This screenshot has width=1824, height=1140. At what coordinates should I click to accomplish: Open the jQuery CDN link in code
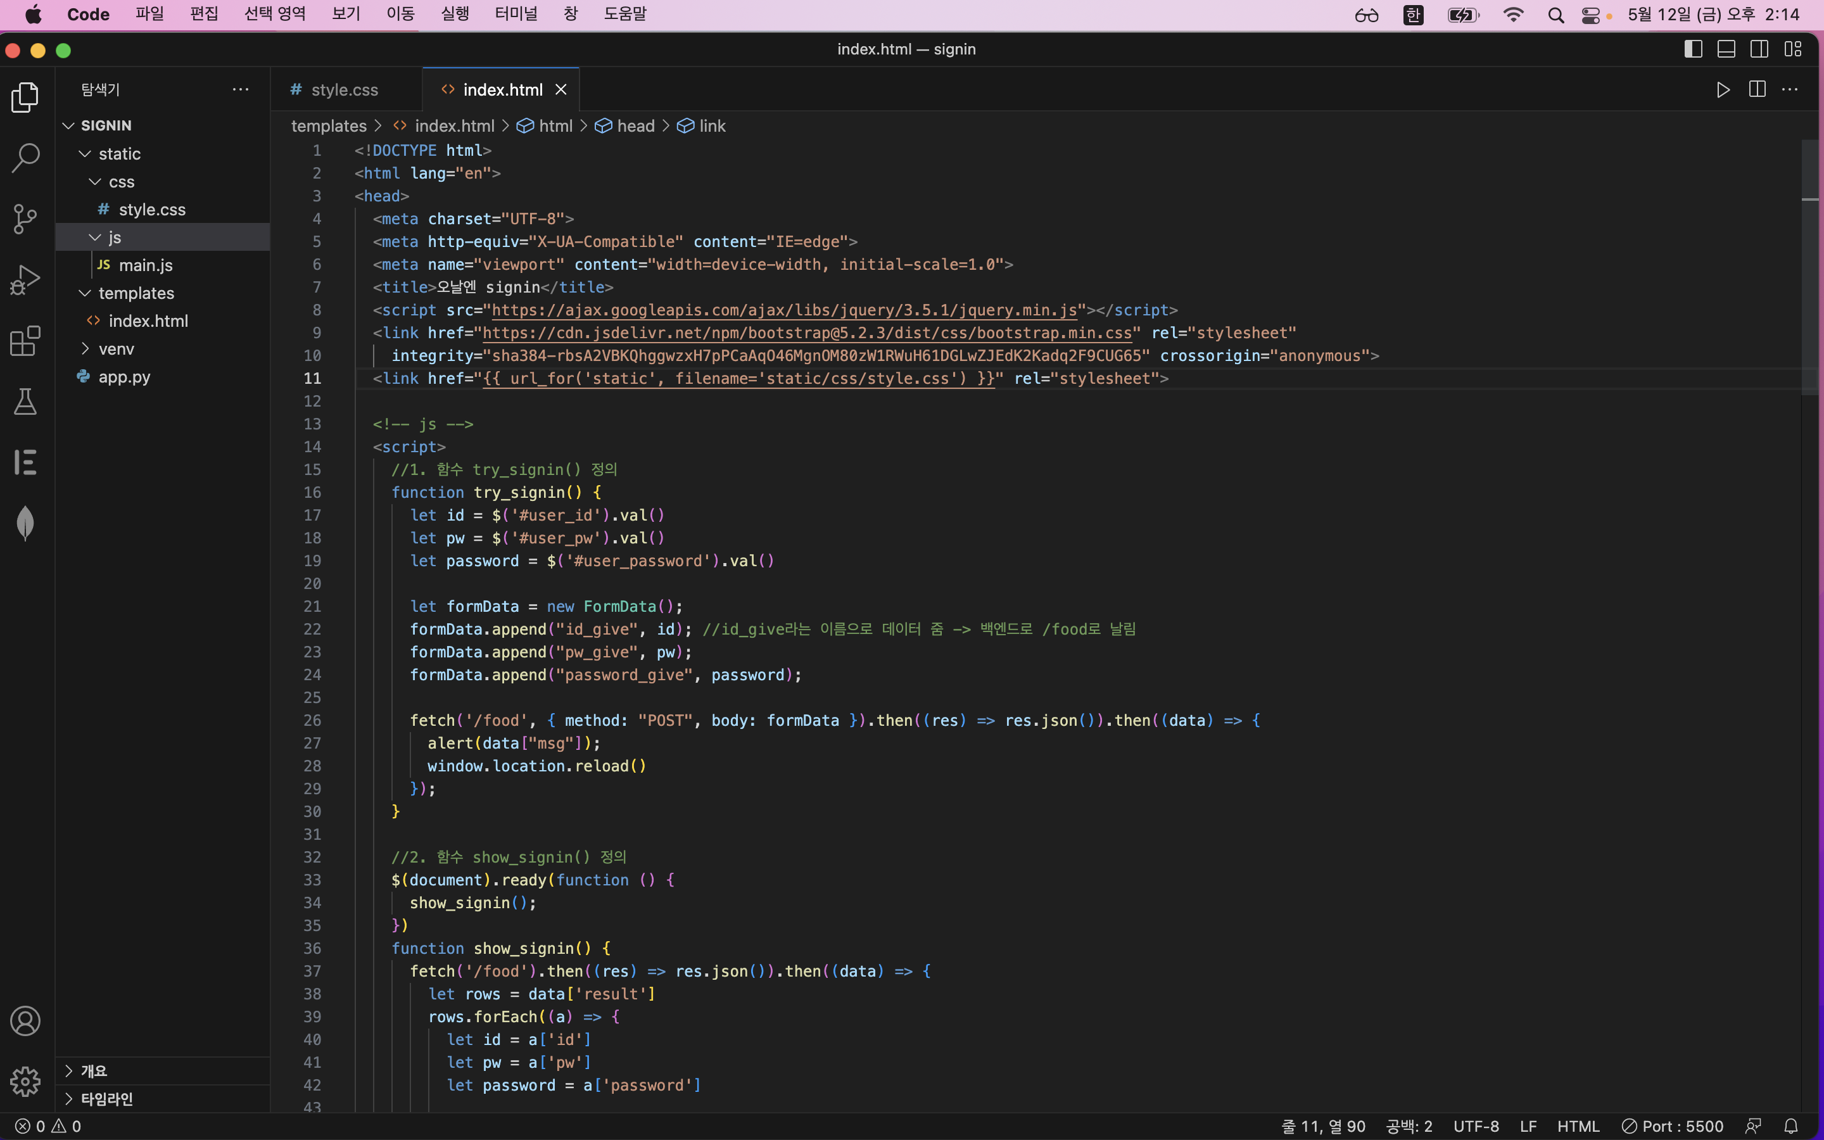coord(784,310)
